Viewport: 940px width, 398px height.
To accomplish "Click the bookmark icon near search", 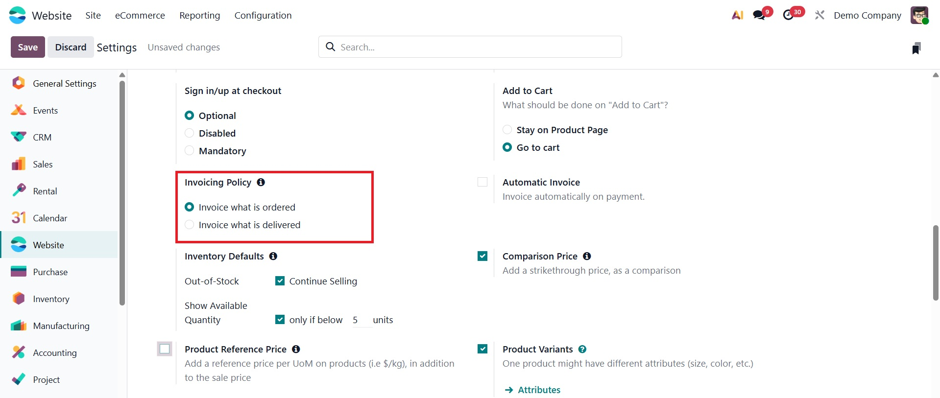I will point(916,47).
